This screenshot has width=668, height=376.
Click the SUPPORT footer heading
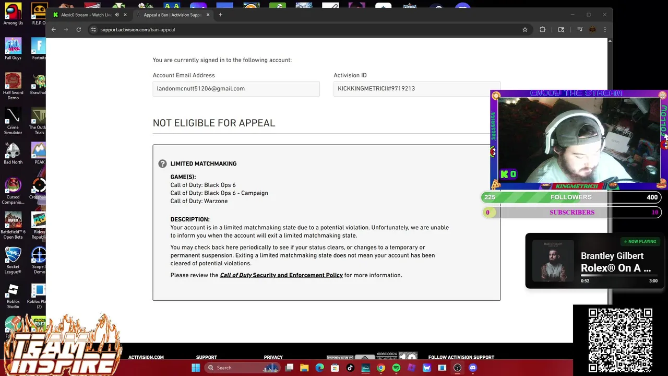point(207,357)
